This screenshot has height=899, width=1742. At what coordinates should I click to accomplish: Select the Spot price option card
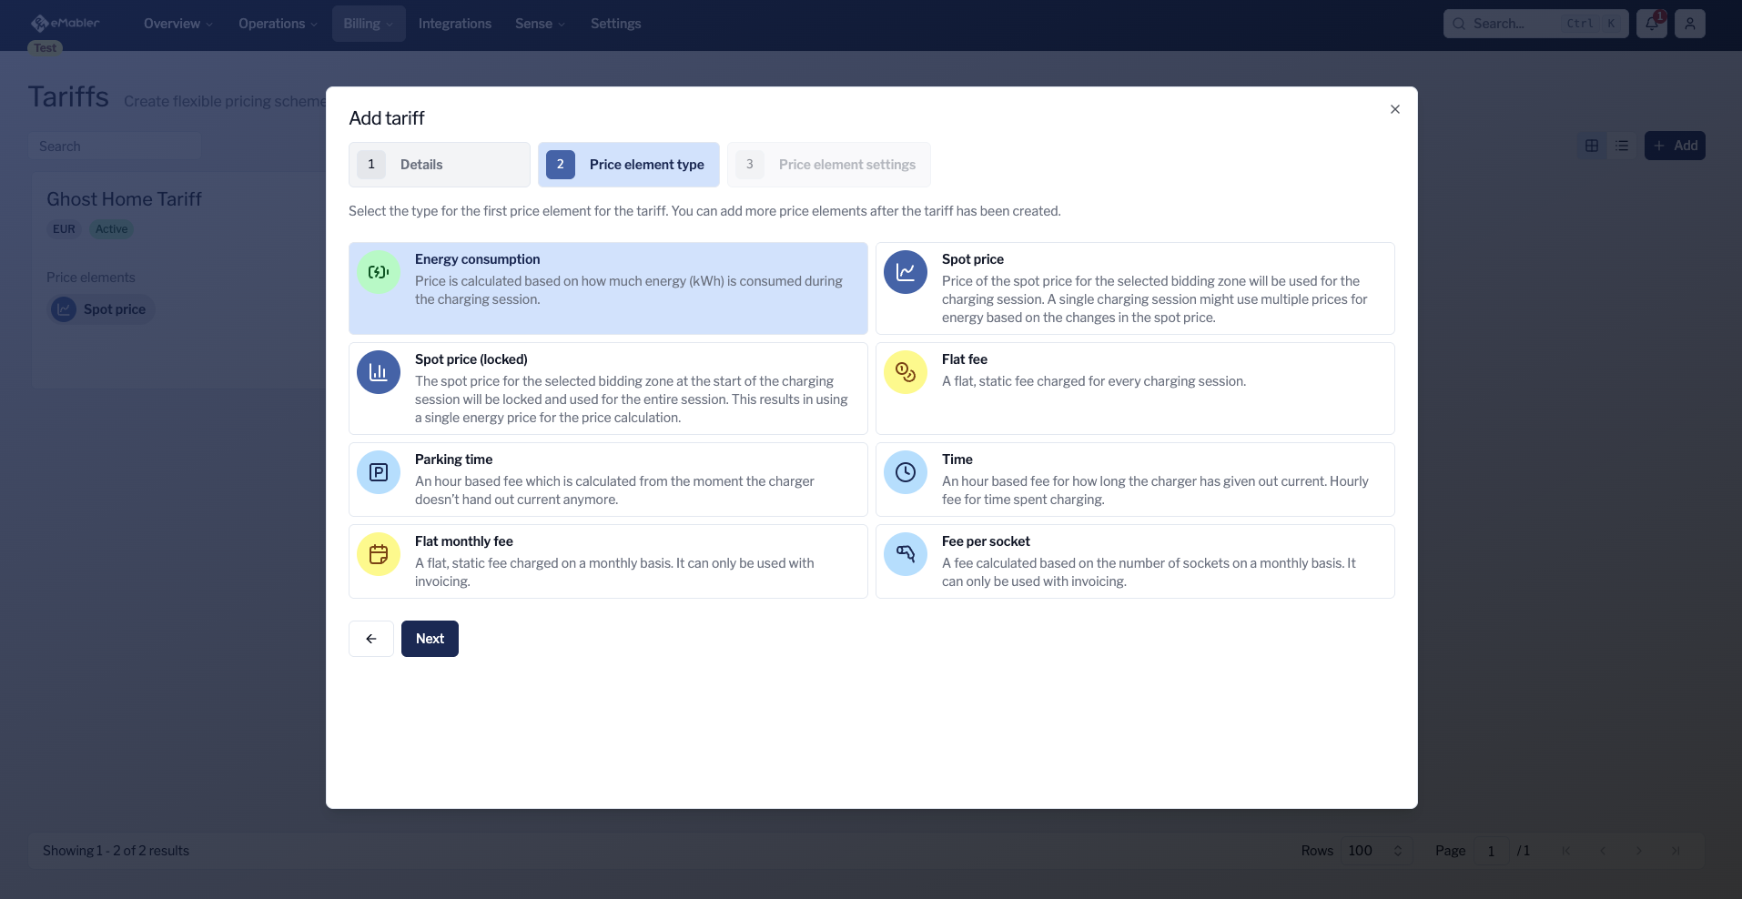pos(1134,288)
